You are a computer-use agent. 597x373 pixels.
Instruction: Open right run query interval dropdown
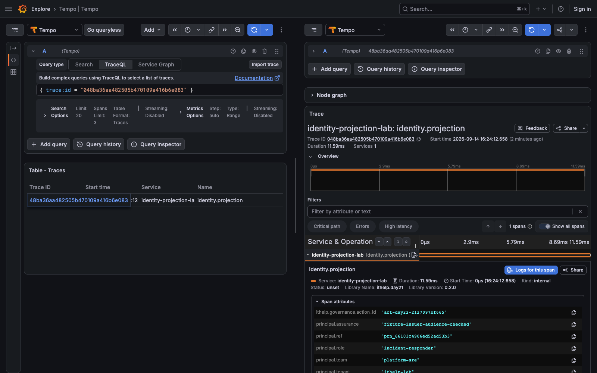click(x=544, y=30)
